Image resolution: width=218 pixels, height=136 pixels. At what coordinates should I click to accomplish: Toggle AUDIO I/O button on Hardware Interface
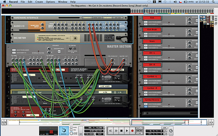tap(87, 18)
